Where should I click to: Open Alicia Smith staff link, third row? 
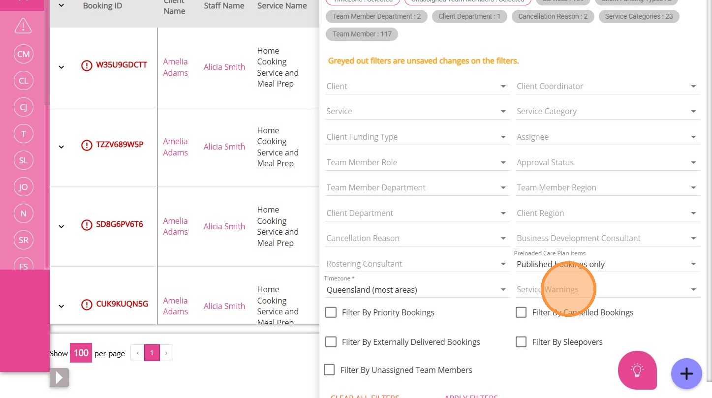[x=224, y=226]
